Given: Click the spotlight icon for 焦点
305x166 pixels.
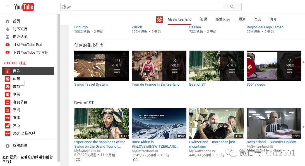Looking at the screenshot, I should [x=7, y=126].
